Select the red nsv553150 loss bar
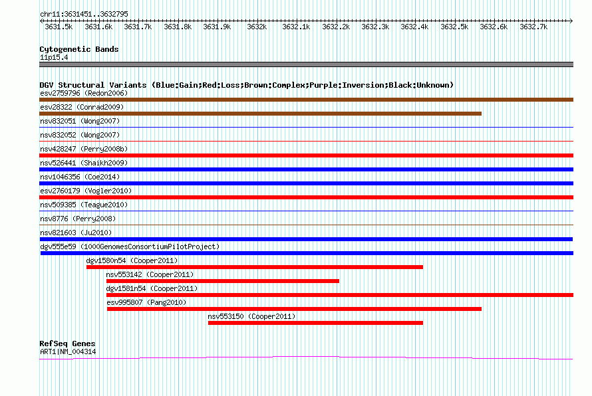 click(316, 323)
